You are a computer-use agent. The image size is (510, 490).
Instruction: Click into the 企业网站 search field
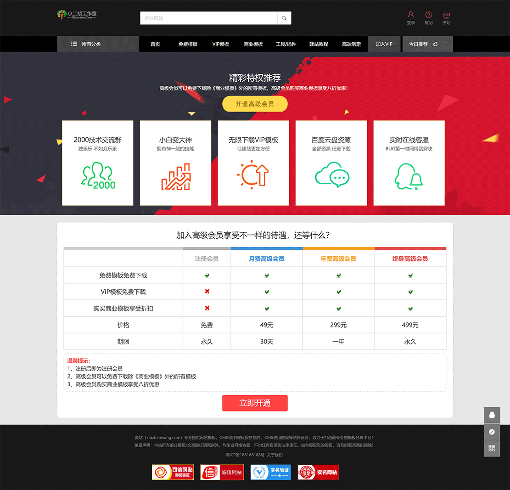(209, 18)
